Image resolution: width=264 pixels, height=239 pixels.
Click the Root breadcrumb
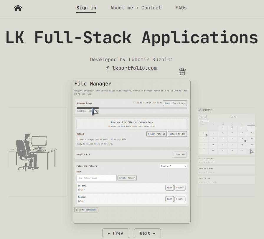[79, 172]
